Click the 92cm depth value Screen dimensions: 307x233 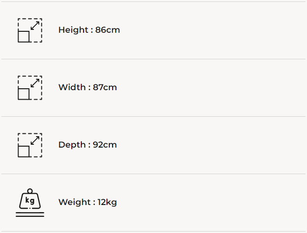pos(105,145)
